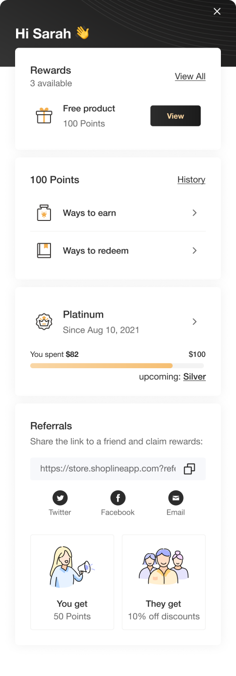Open the upcoming Silver tier link
This screenshot has width=236, height=676.
[194, 377]
